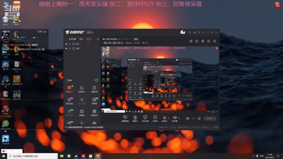The height and width of the screenshot is (159, 283).
Task: Click the 修改 button beside stream title
Action: 136,39
